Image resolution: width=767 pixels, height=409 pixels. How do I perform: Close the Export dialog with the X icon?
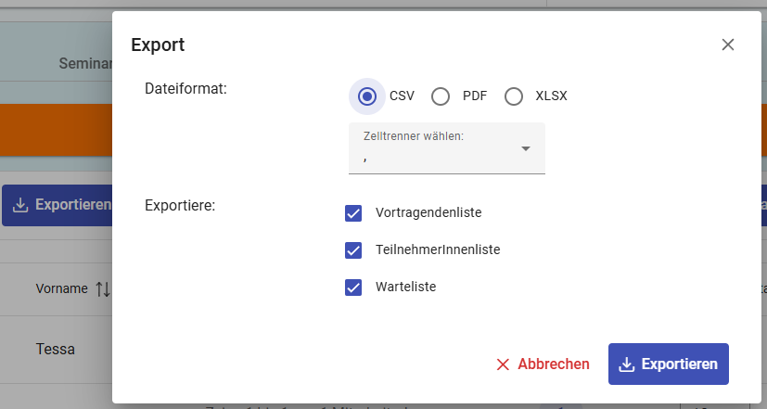pyautogui.click(x=727, y=45)
